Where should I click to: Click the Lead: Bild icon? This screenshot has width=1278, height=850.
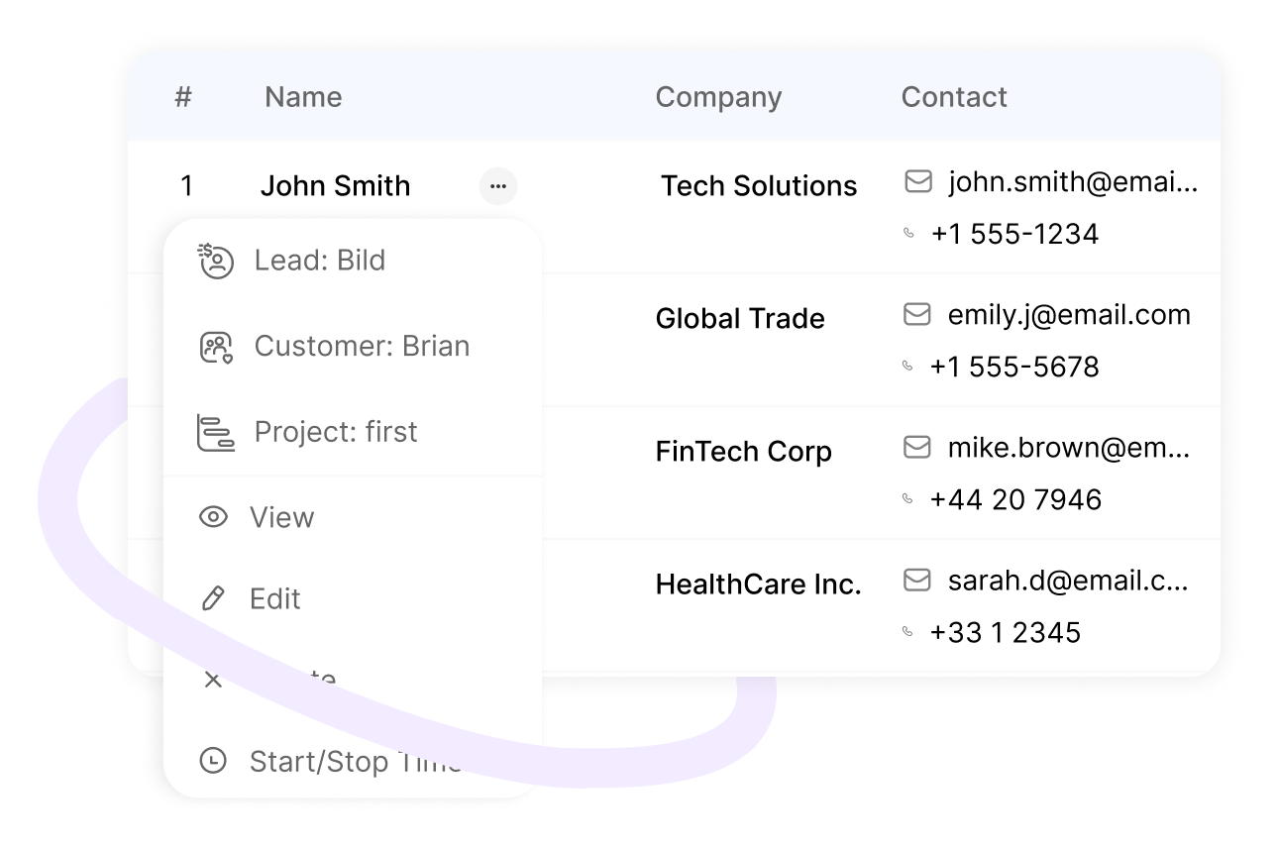[x=215, y=261]
